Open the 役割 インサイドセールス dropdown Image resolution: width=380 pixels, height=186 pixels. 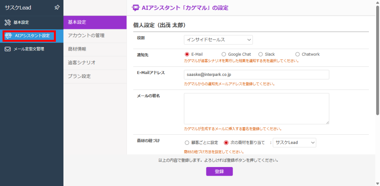tap(218, 40)
